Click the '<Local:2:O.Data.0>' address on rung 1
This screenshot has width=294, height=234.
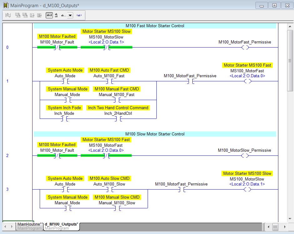click(x=247, y=76)
